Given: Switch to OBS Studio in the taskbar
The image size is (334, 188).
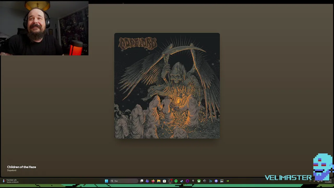Looking at the screenshot, I should point(170,181).
